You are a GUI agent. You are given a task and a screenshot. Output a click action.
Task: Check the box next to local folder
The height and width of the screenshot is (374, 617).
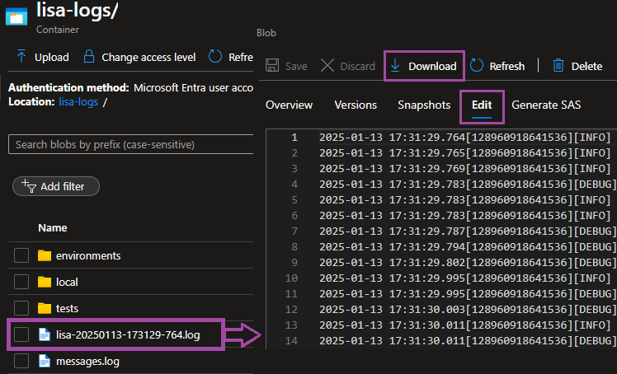[x=21, y=282]
